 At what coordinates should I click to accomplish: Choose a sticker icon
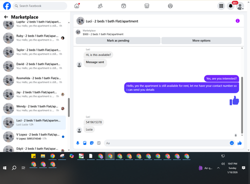(x=91, y=143)
